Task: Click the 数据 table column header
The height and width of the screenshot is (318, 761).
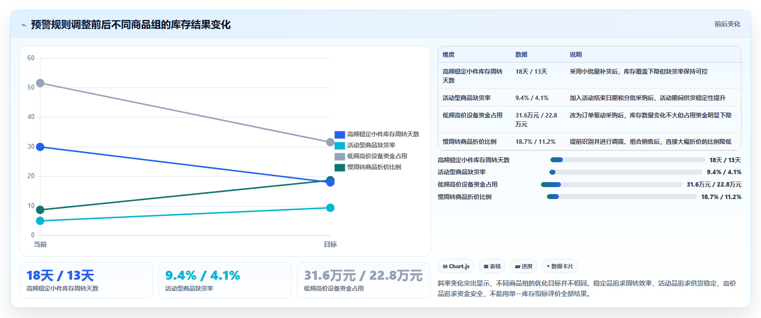Action: pos(521,55)
